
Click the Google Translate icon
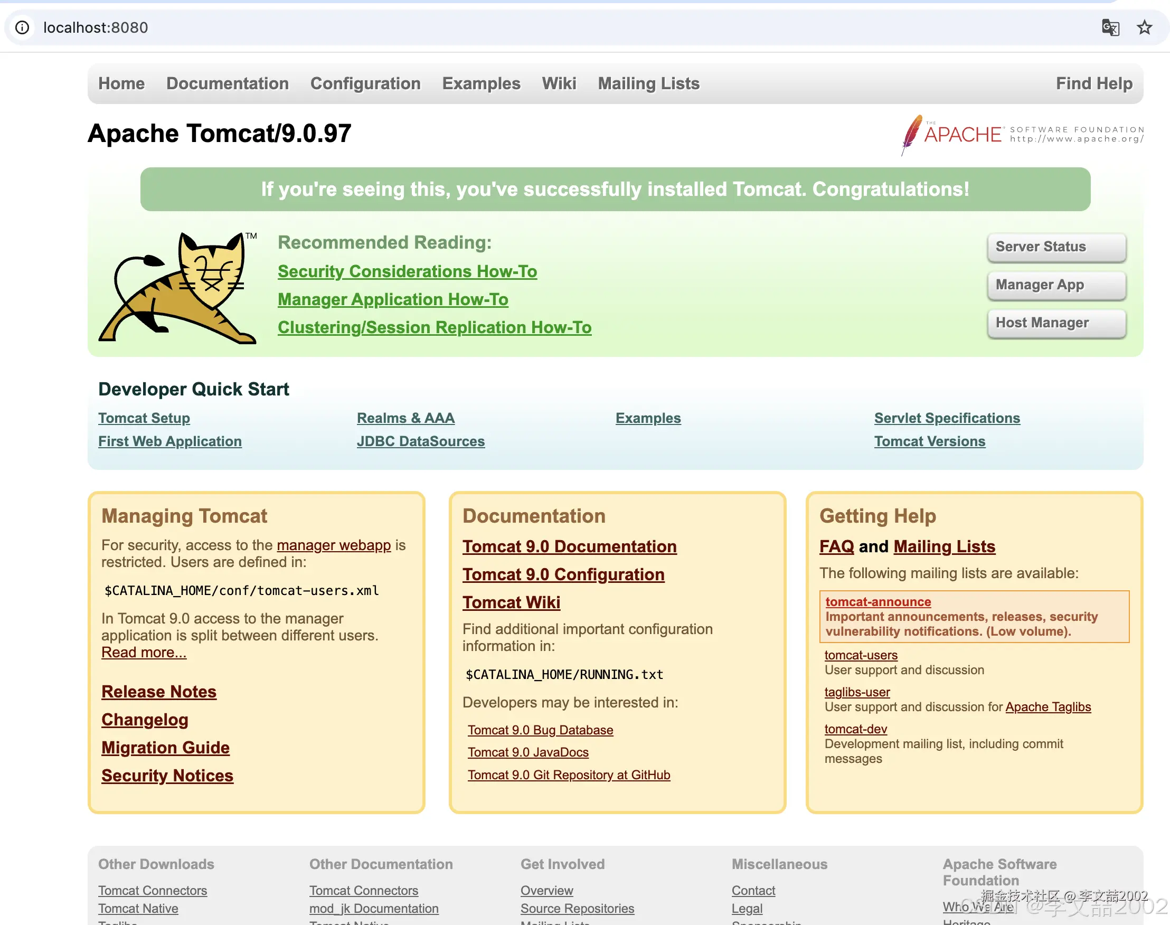tap(1110, 27)
